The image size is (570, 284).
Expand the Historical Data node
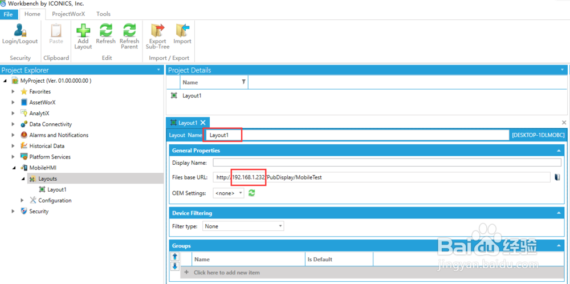pos(14,146)
